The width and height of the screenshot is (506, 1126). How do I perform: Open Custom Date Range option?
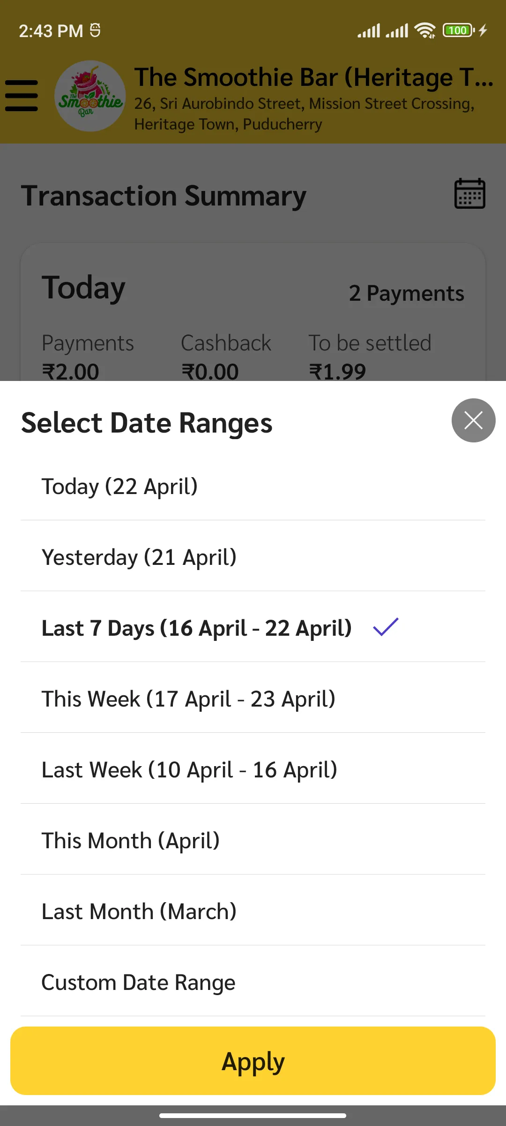253,981
